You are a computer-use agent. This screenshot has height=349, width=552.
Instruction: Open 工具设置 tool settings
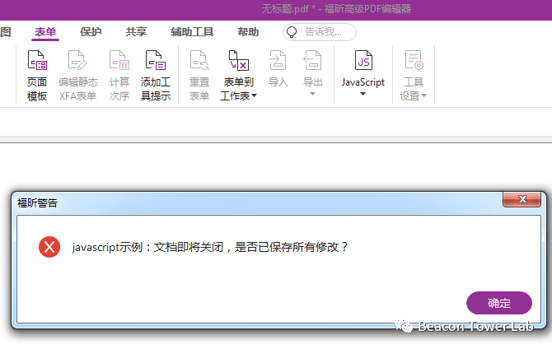point(413,75)
